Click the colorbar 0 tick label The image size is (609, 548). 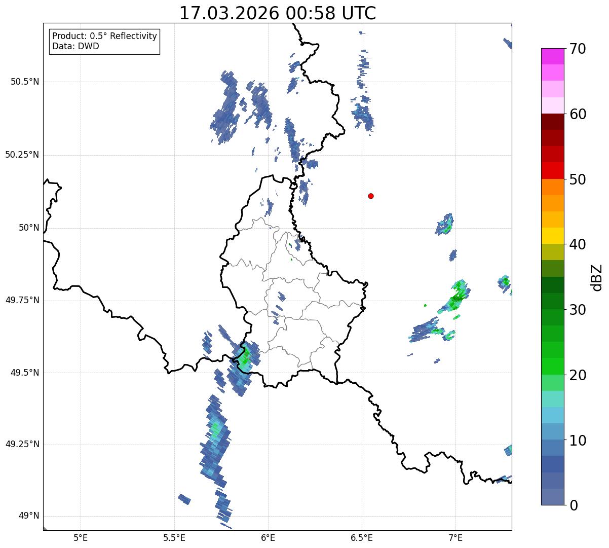(x=573, y=505)
